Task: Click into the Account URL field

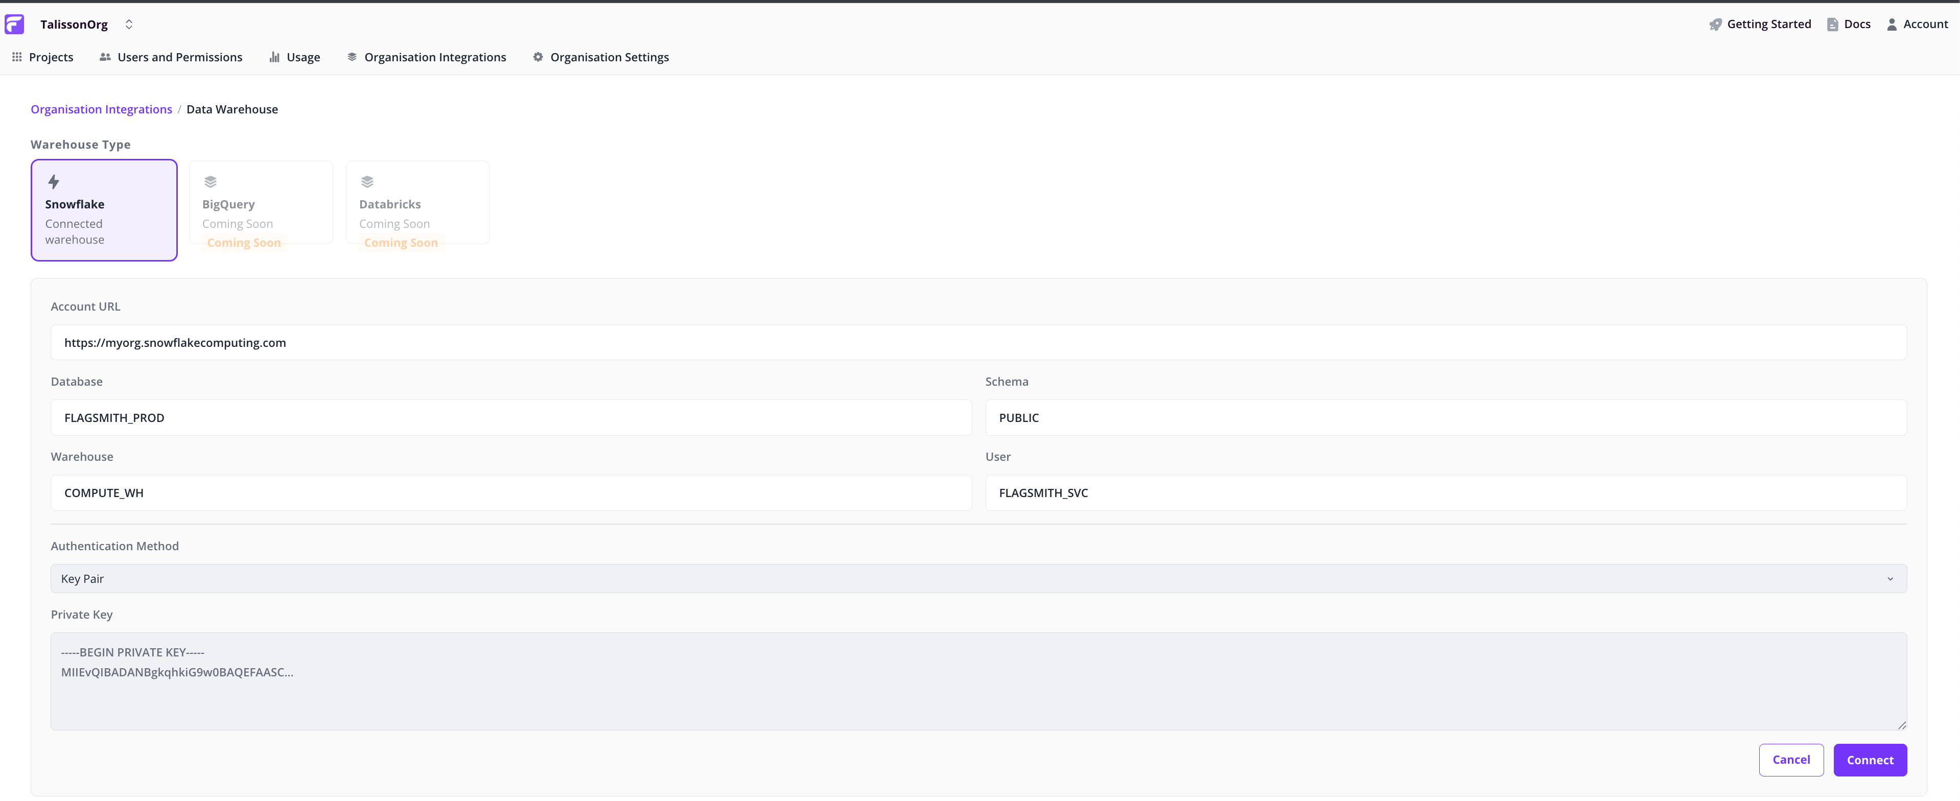Action: (978, 342)
